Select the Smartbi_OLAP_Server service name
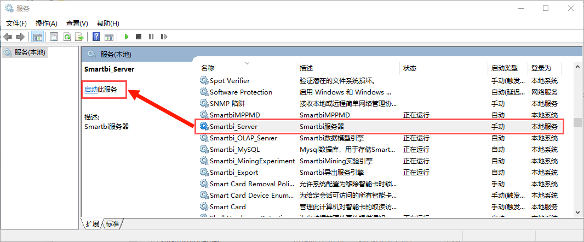Viewport: 584px width, 242px height. (x=243, y=138)
